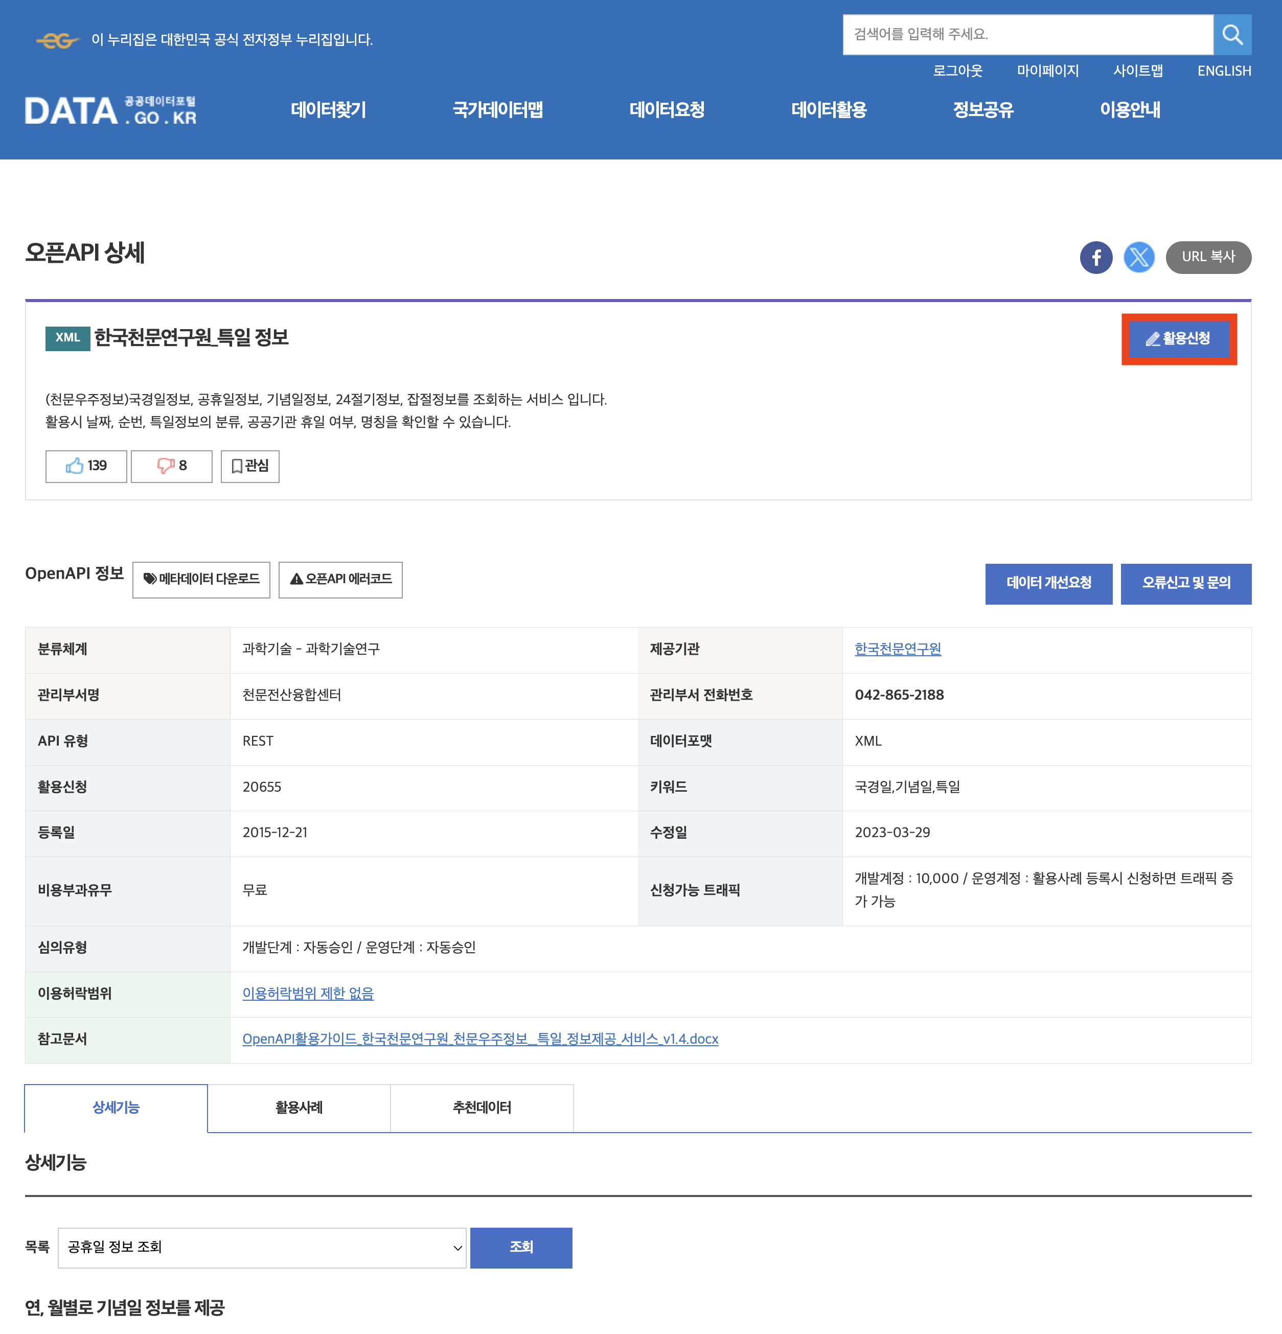This screenshot has width=1282, height=1334.
Task: Expand the 공휴일 정보 조회 dropdown
Action: click(261, 1248)
